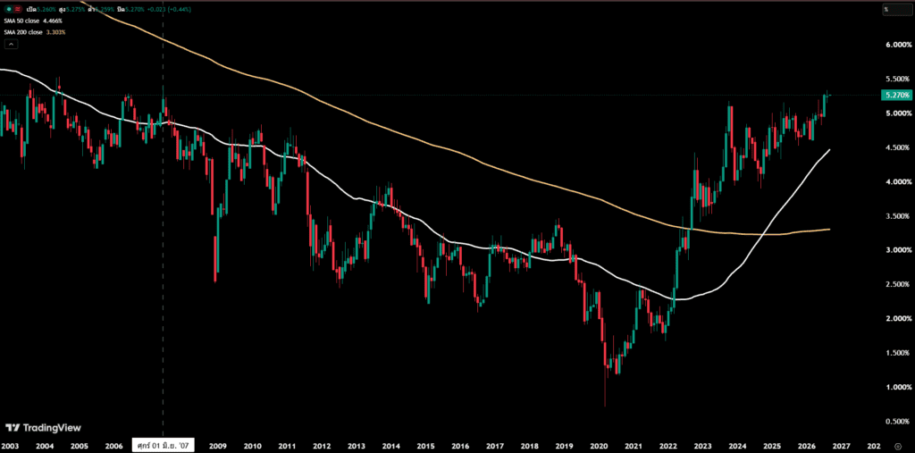915x453 pixels.
Task: Click the 5.500% price scale label
Action: pyautogui.click(x=899, y=79)
